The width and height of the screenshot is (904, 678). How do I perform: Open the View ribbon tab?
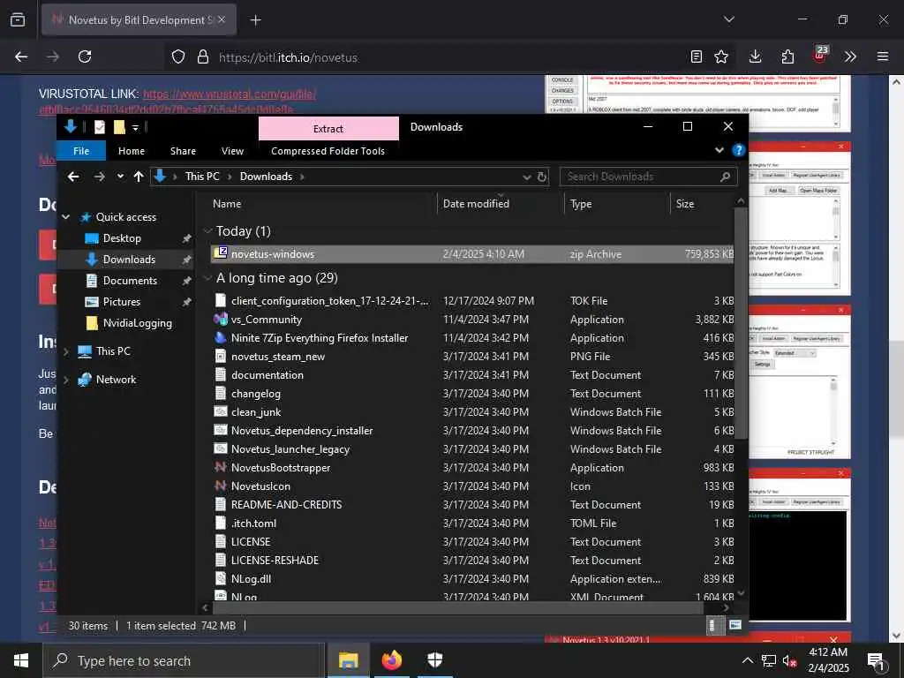[x=232, y=150]
